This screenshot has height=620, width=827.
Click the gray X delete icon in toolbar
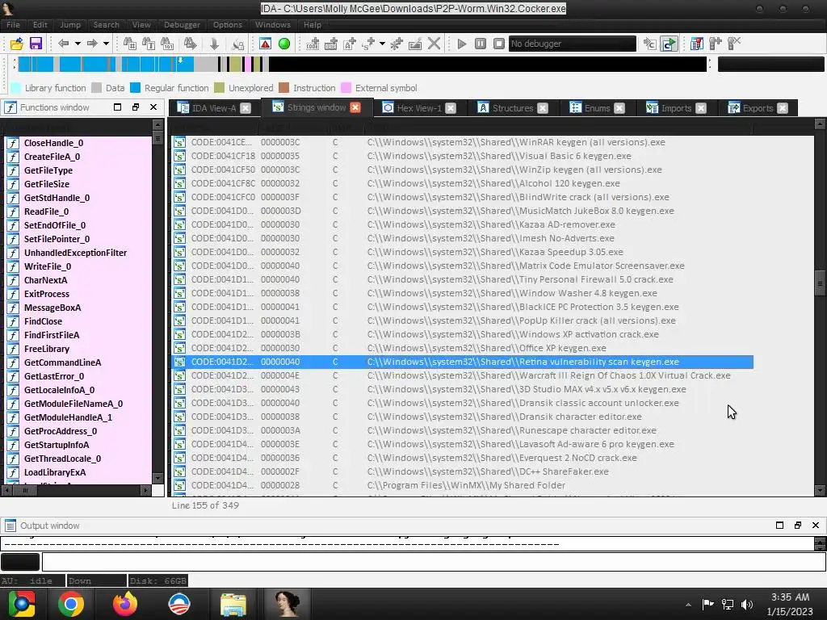434,44
